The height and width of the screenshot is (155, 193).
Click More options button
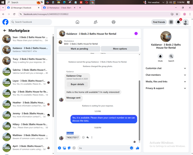(x=120, y=49)
